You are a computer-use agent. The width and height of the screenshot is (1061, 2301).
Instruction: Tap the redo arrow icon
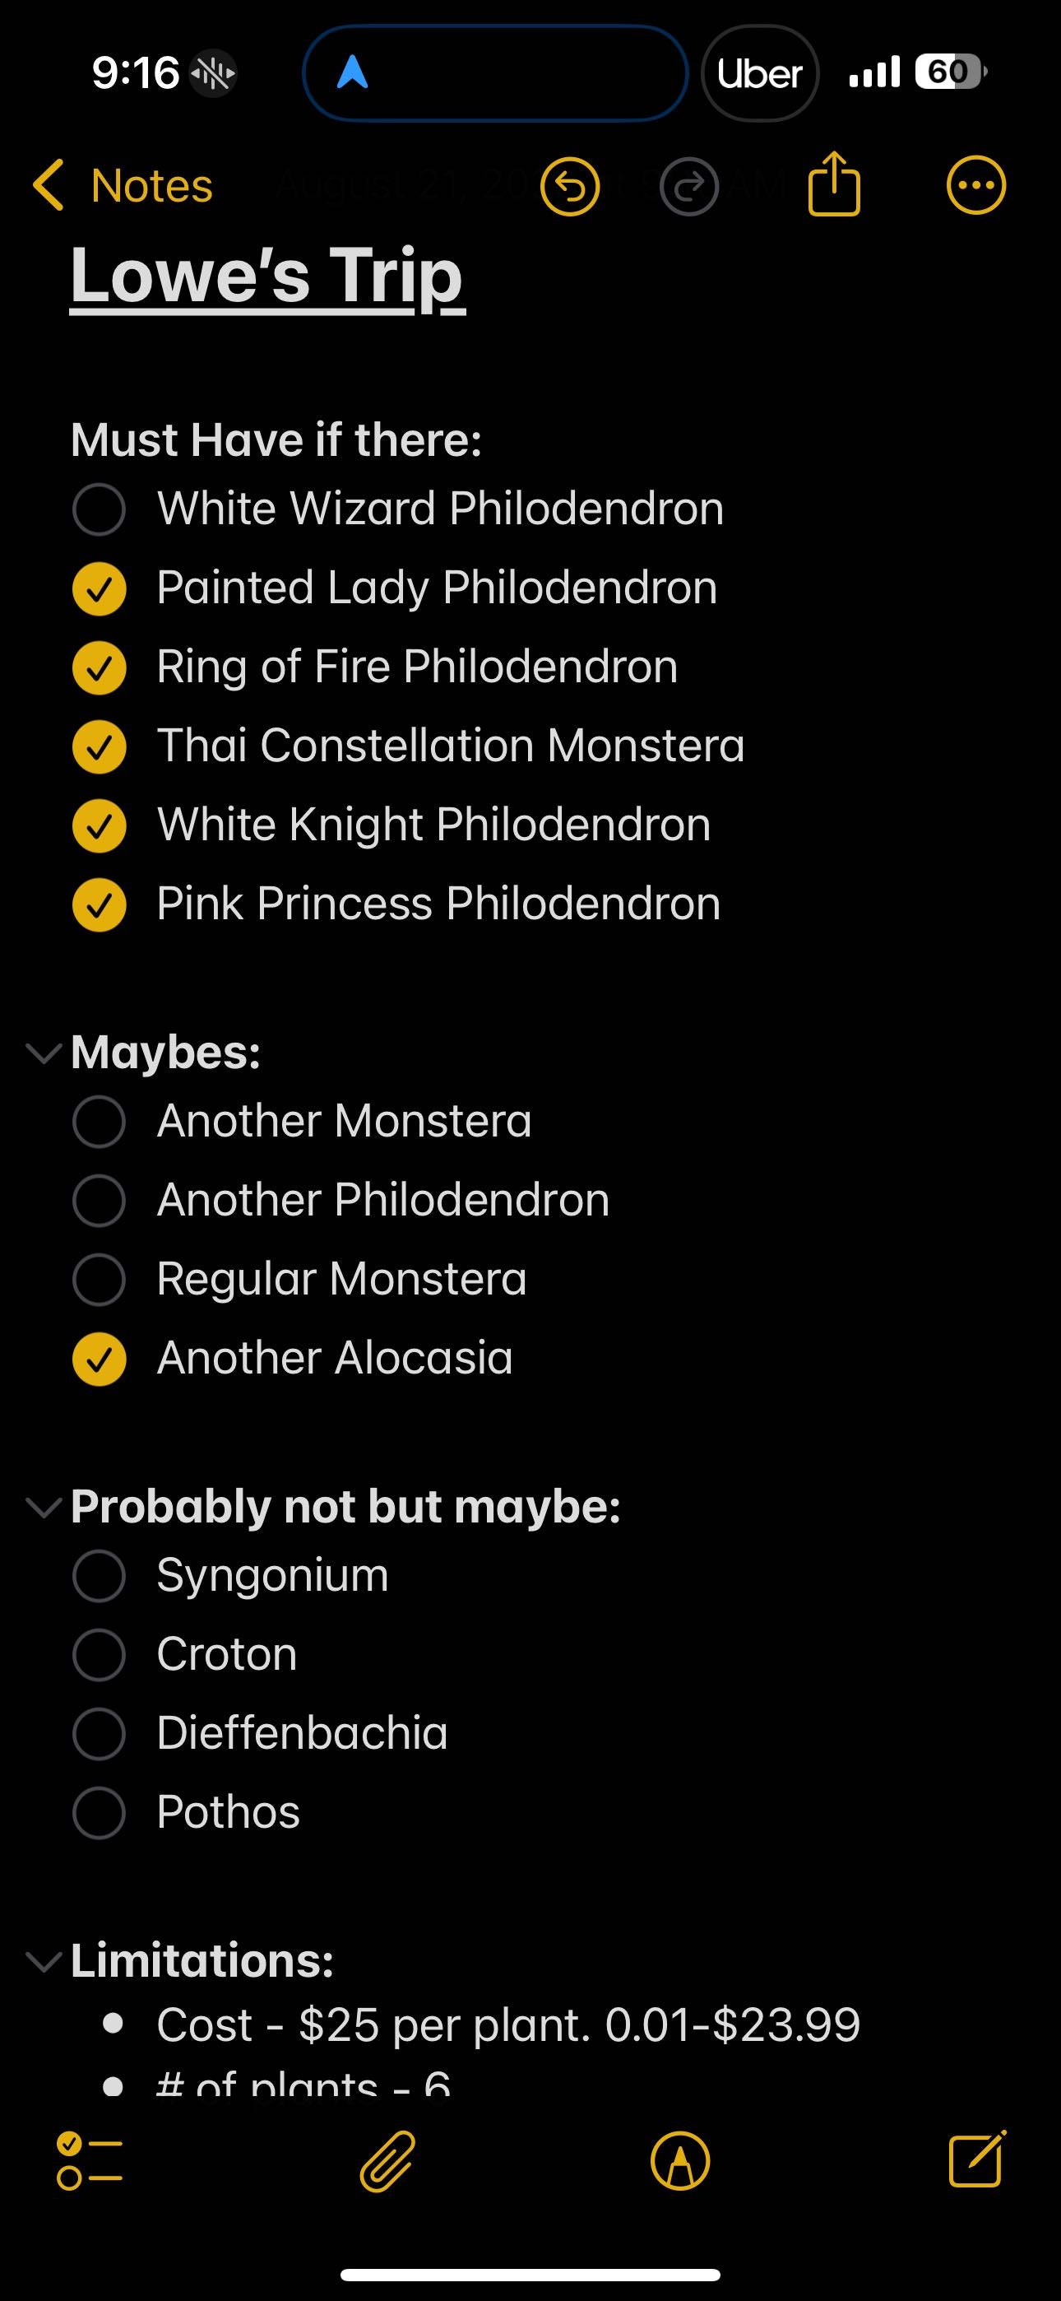point(688,187)
